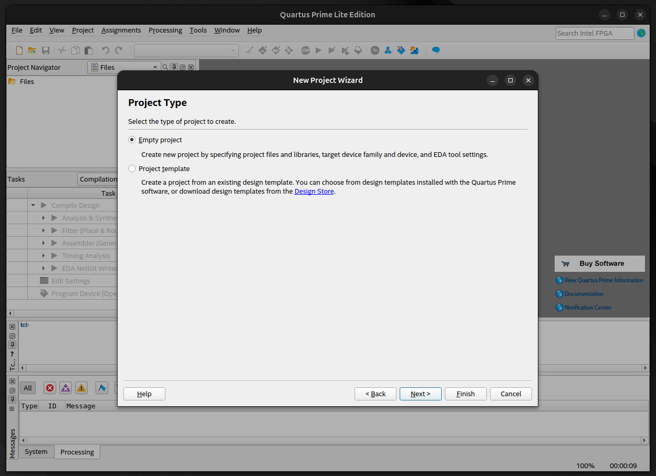The image size is (656, 476).
Task: Click the Save icon in toolbar
Action: click(46, 50)
